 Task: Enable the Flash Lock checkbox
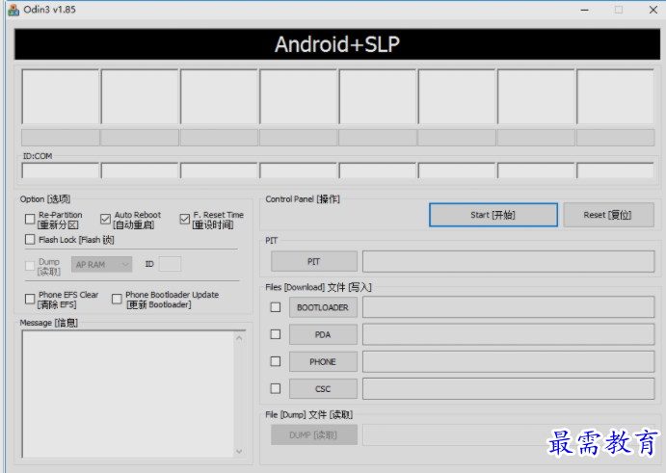[30, 240]
